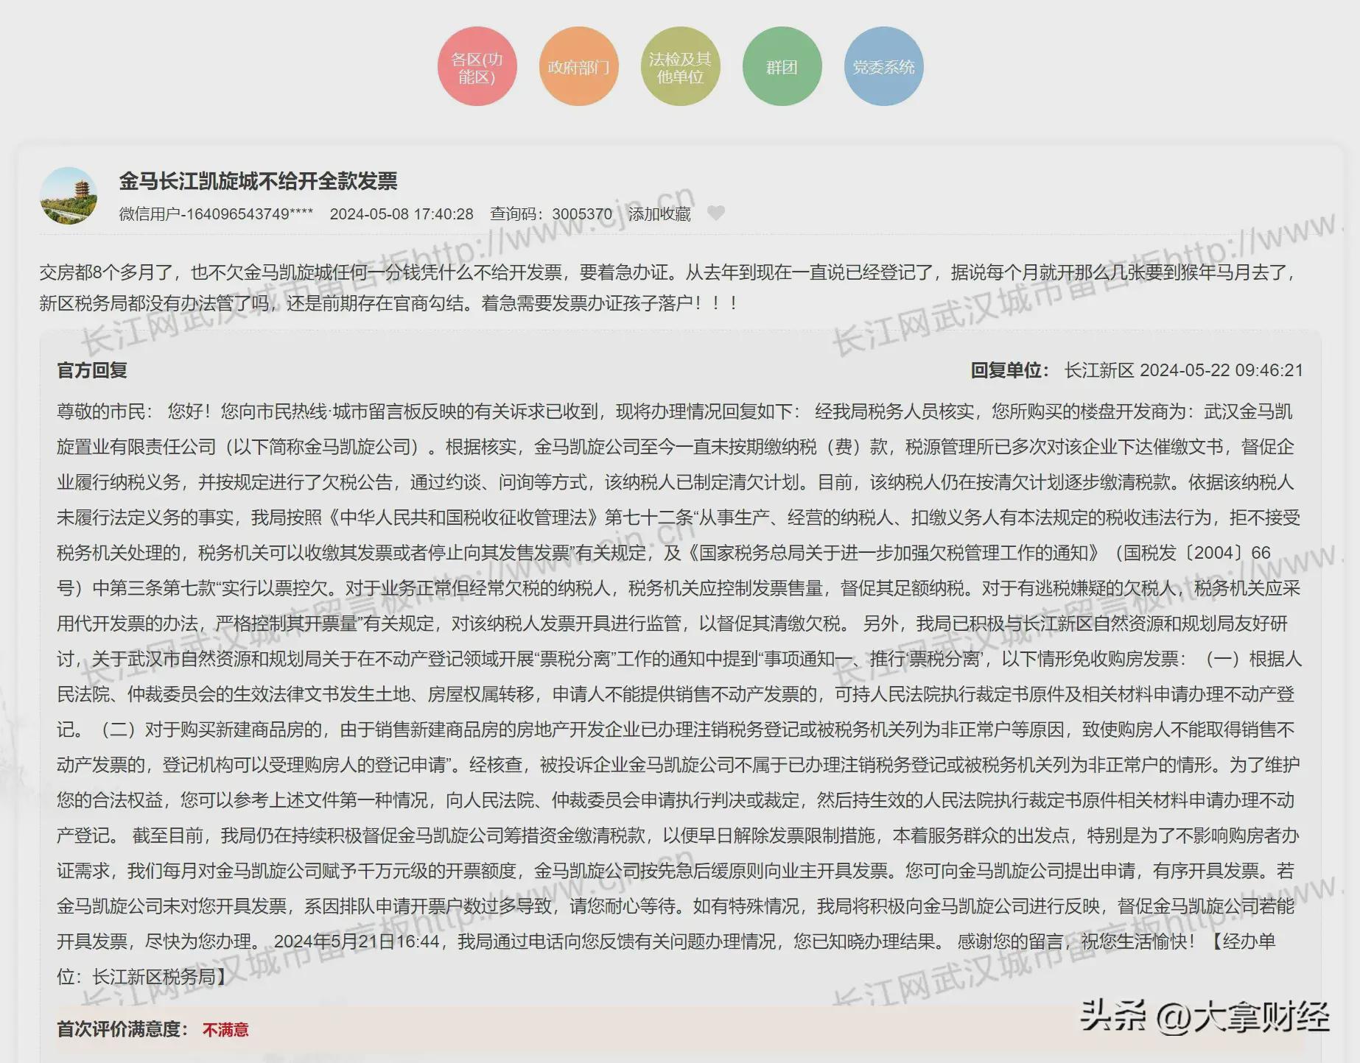Click the 首次评价满意度 label

point(122,1029)
